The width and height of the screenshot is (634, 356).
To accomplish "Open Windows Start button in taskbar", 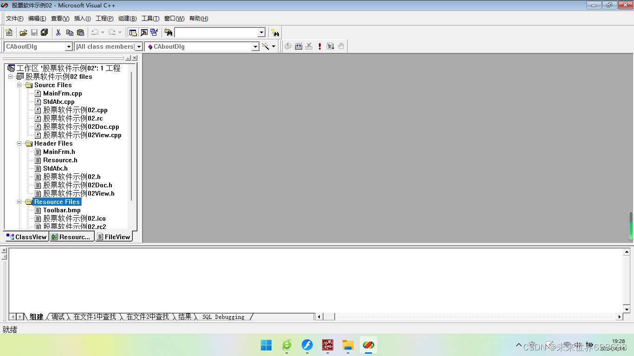I will 266,345.
